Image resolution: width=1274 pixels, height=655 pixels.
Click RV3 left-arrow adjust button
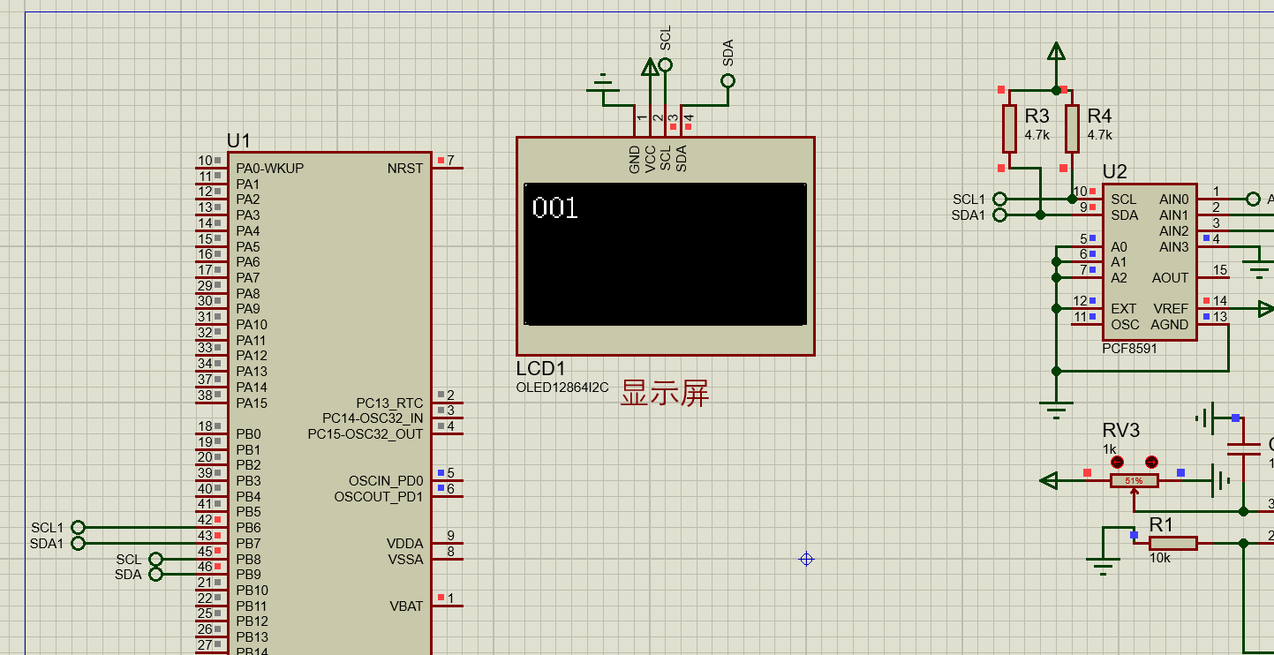coord(1117,463)
